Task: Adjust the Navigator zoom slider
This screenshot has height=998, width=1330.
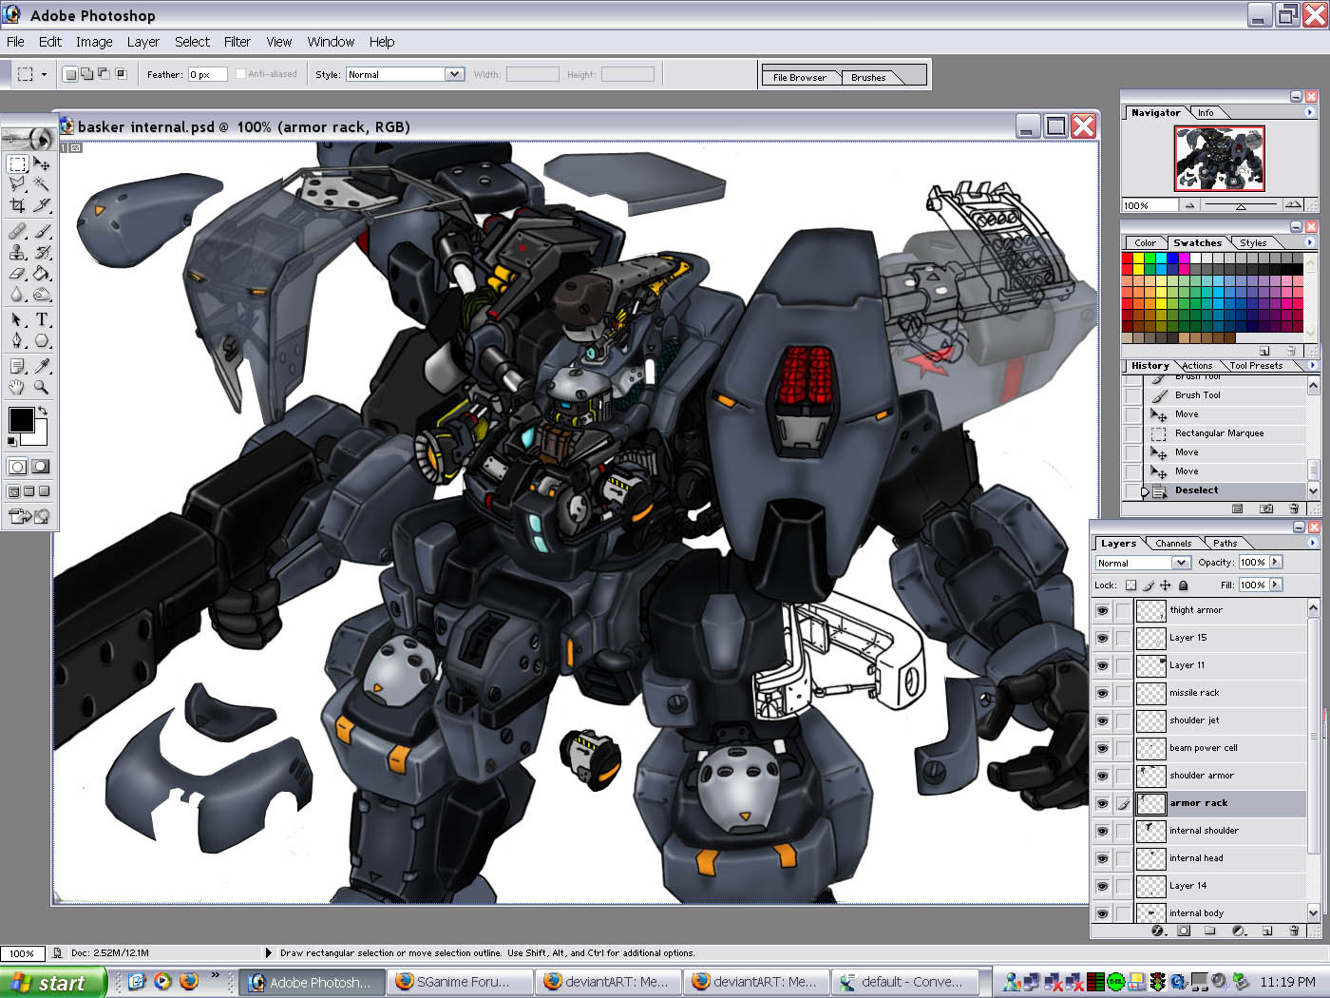Action: click(x=1241, y=205)
